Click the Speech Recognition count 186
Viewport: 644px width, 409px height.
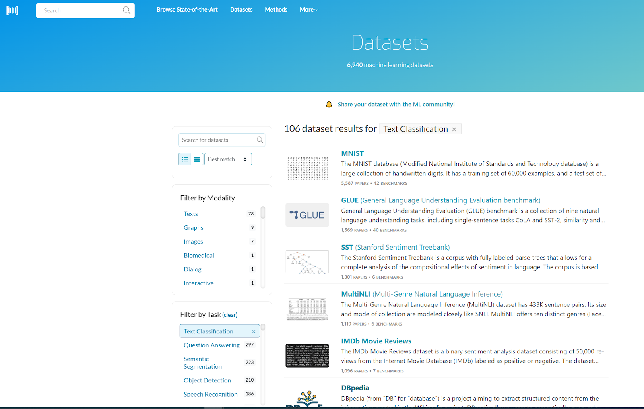(250, 394)
